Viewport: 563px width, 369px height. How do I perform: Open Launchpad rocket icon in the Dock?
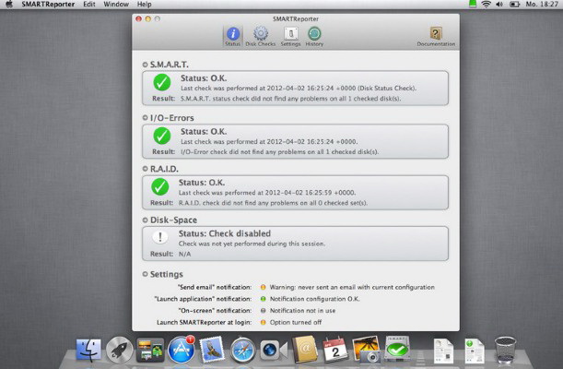pos(119,350)
